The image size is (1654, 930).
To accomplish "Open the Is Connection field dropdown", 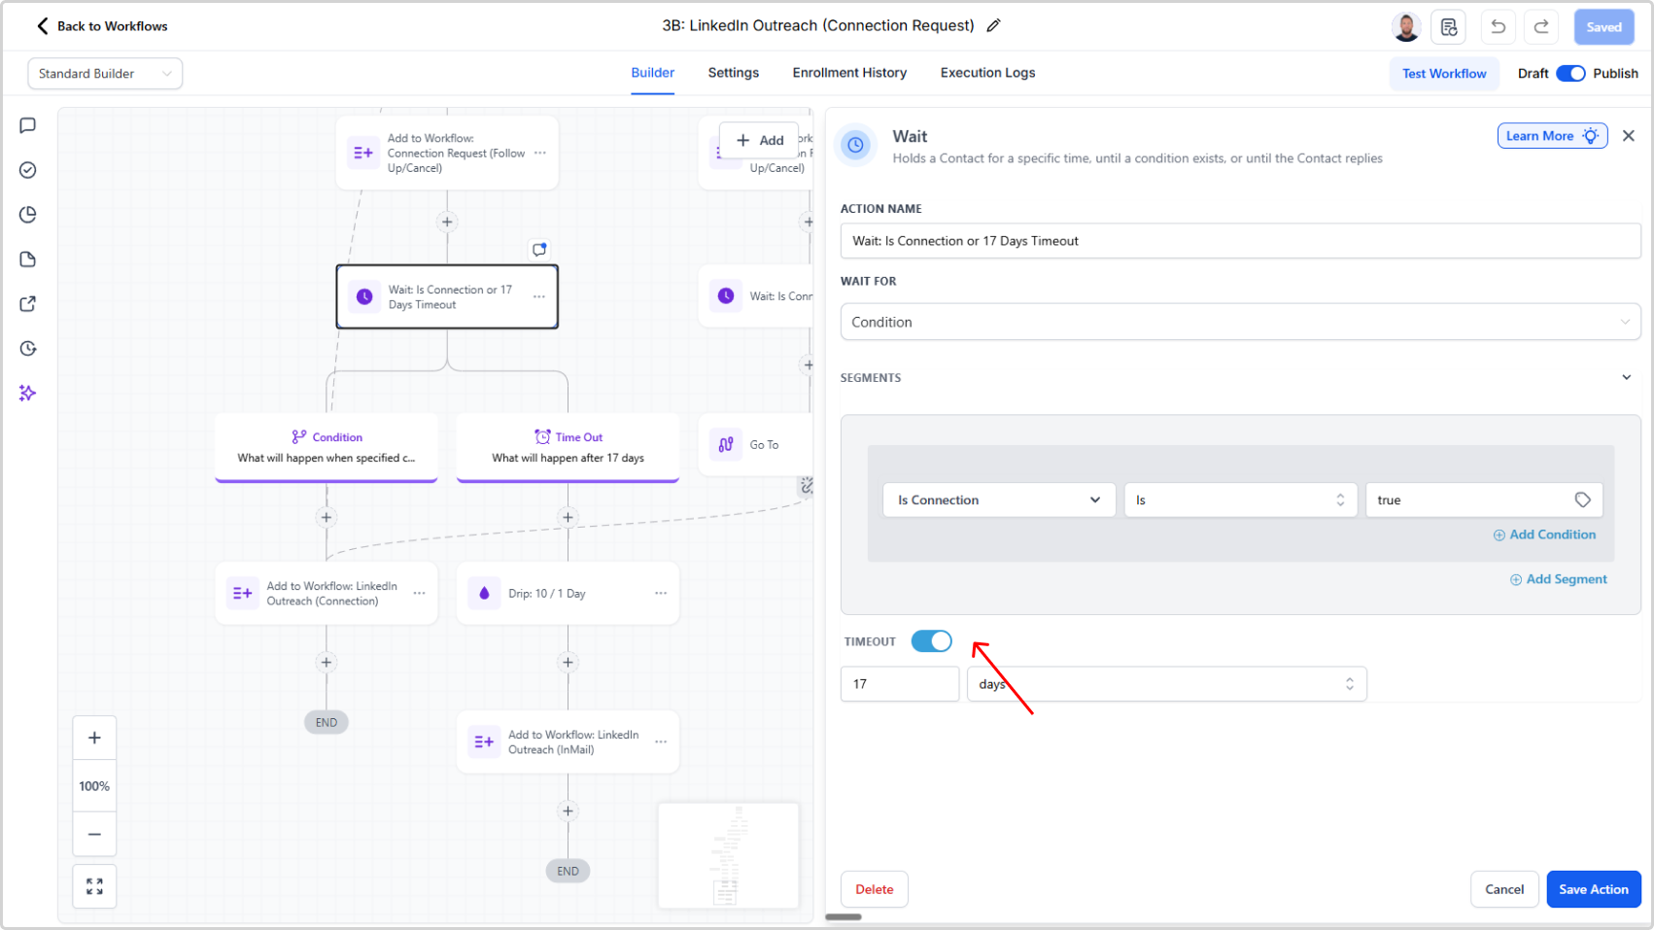I will (998, 499).
